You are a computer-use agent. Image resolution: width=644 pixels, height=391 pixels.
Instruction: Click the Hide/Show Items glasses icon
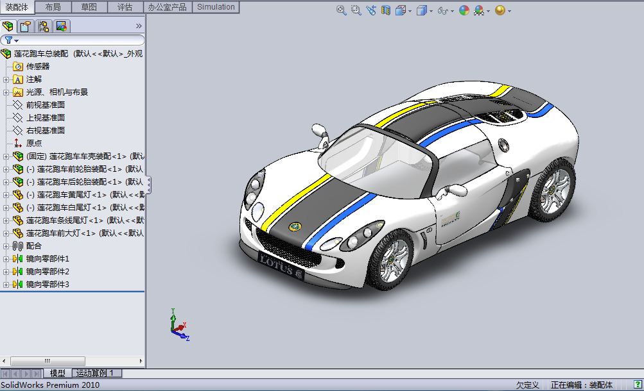coord(443,11)
